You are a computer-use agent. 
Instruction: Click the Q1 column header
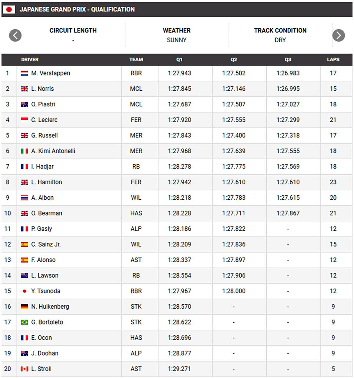[179, 60]
